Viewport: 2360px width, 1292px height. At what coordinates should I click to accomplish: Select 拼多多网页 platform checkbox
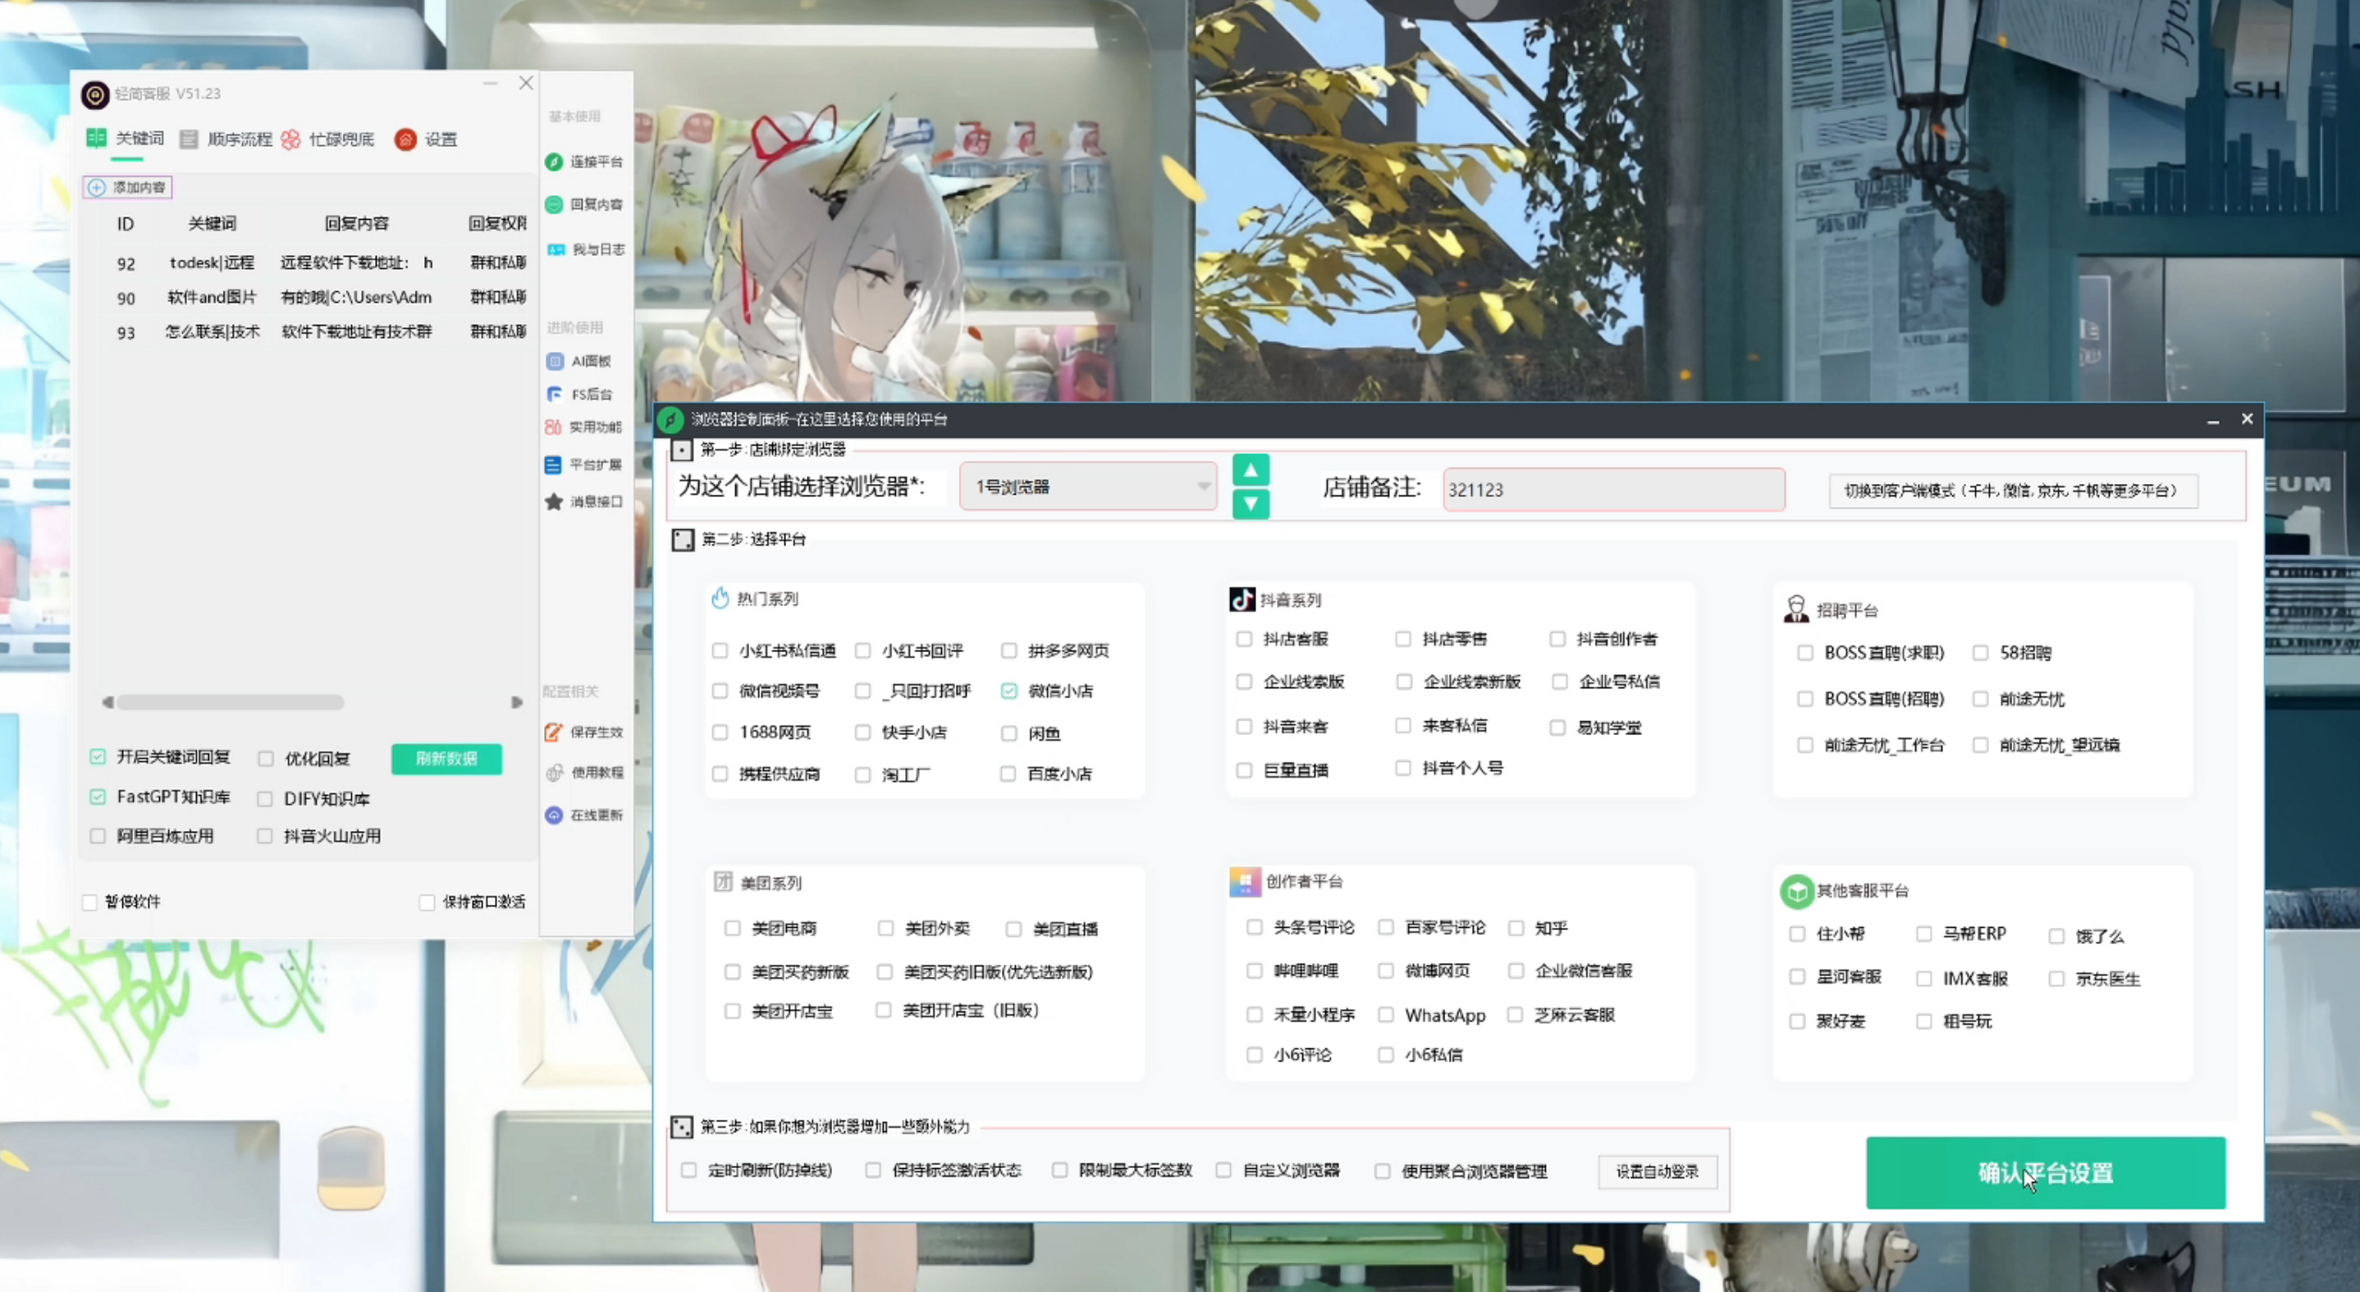[1008, 651]
